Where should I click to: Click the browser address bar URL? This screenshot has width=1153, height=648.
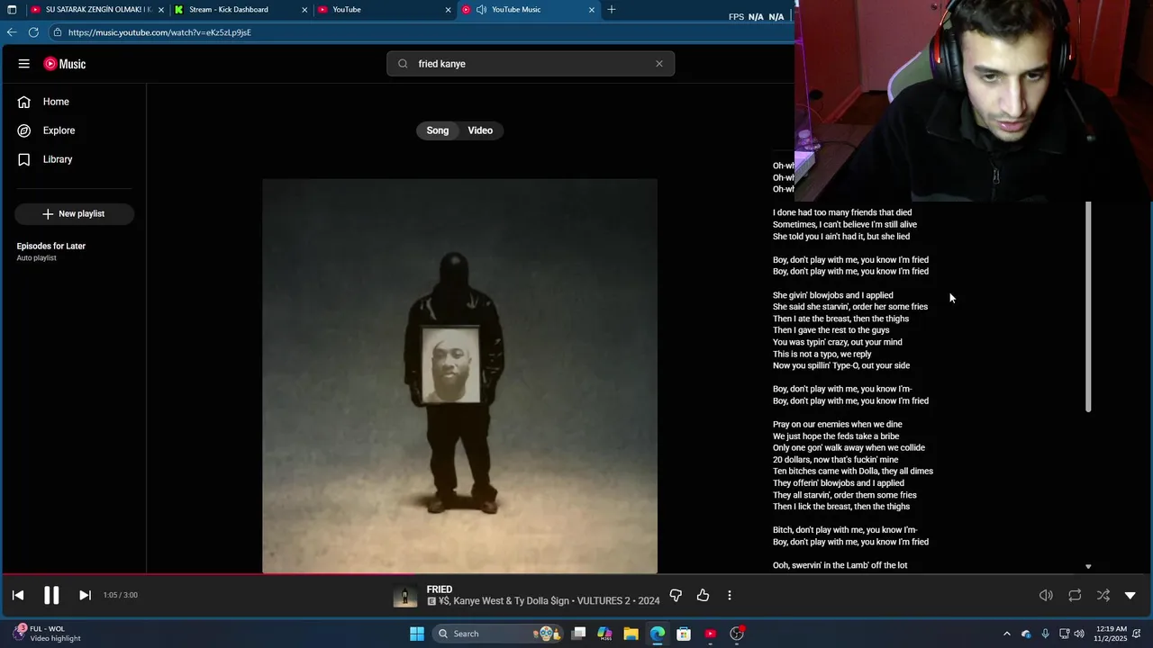[x=159, y=32]
